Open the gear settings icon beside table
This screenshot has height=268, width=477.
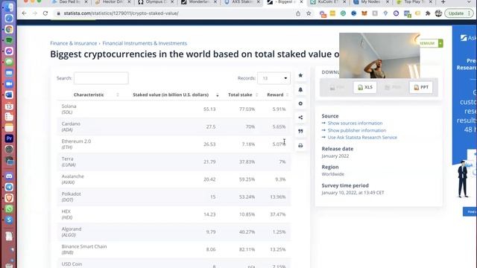pos(300,103)
